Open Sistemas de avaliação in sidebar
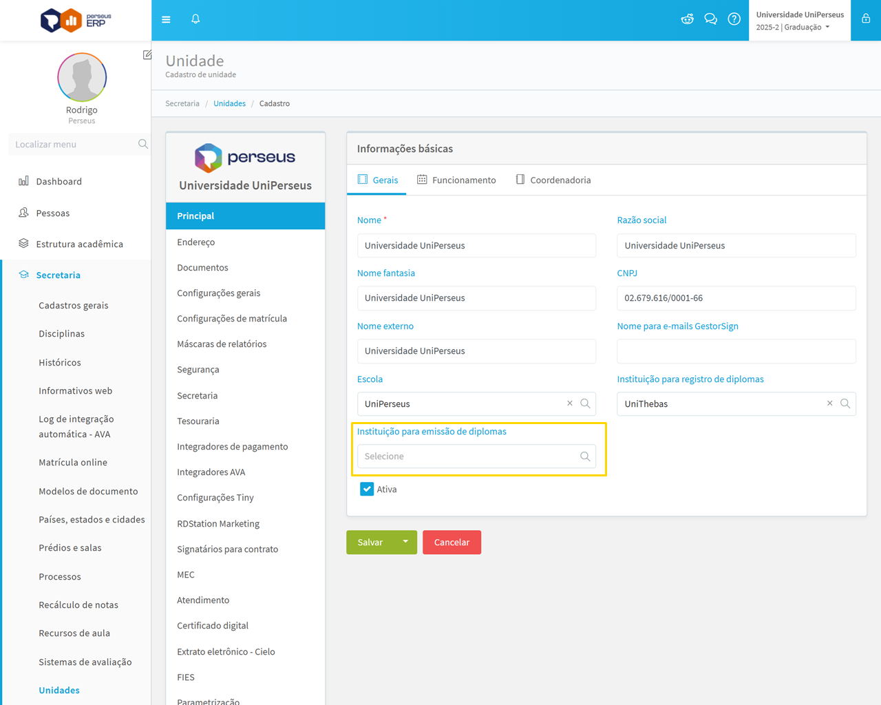This screenshot has height=705, width=881. click(x=85, y=662)
